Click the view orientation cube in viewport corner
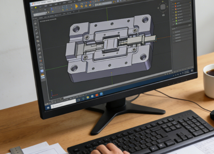The height and width of the screenshot is (154, 214). coord(163,7)
